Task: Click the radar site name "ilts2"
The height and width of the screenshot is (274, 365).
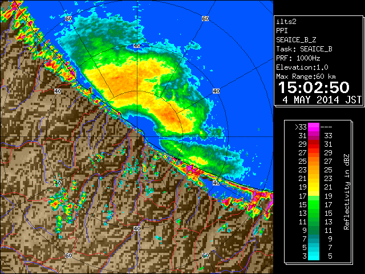Action: [286, 22]
